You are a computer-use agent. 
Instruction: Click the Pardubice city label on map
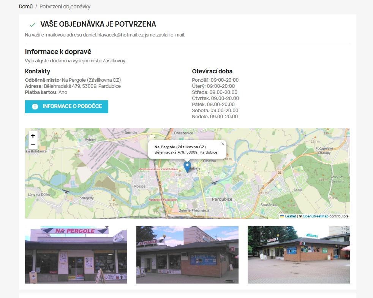(x=222, y=199)
